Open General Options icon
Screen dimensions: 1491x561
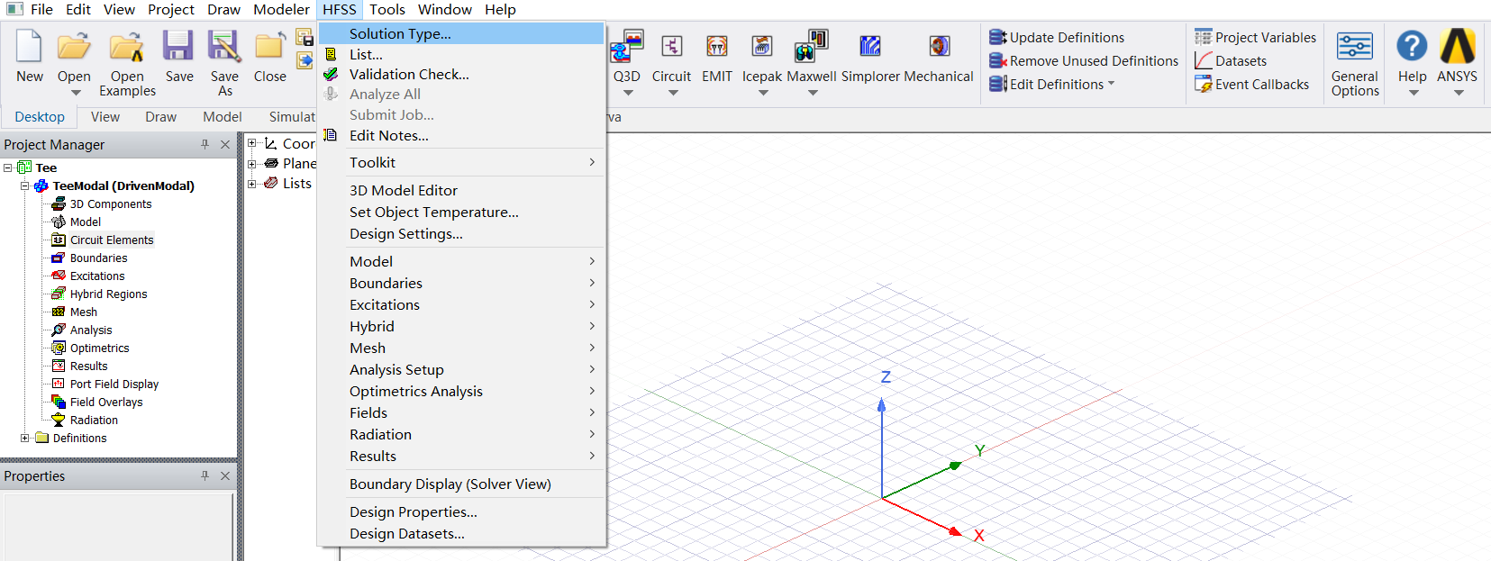(x=1355, y=47)
